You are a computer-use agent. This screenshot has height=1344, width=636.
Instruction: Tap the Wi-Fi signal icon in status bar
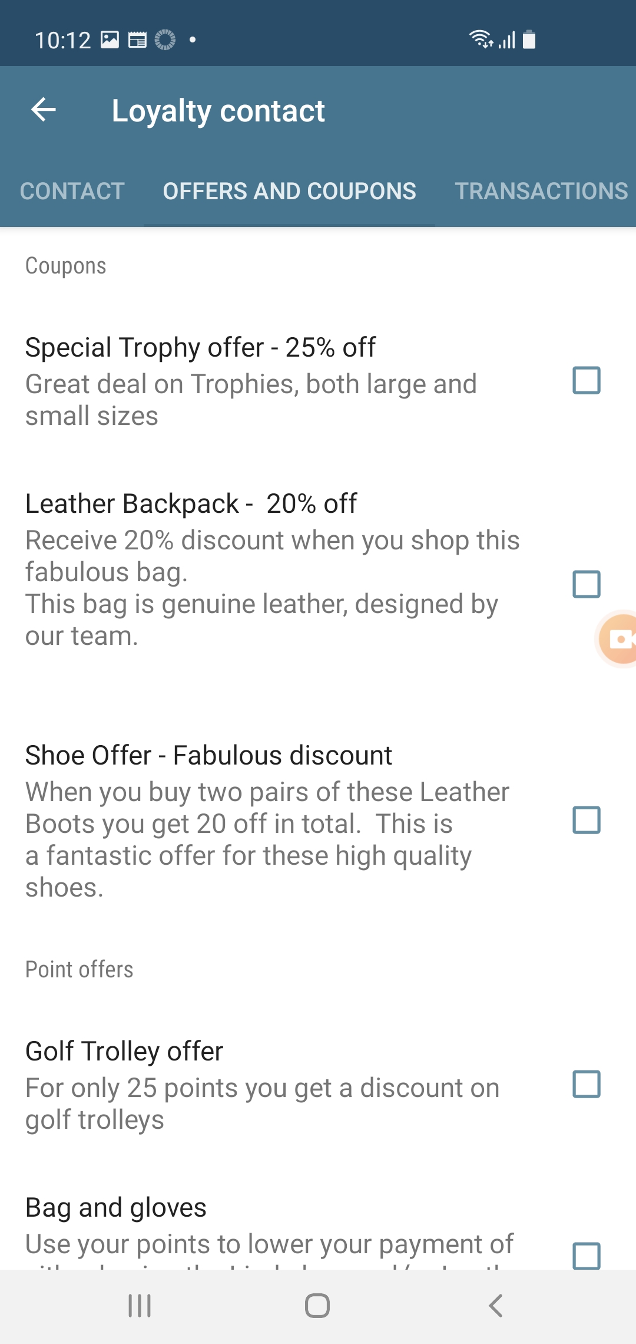pos(480,39)
